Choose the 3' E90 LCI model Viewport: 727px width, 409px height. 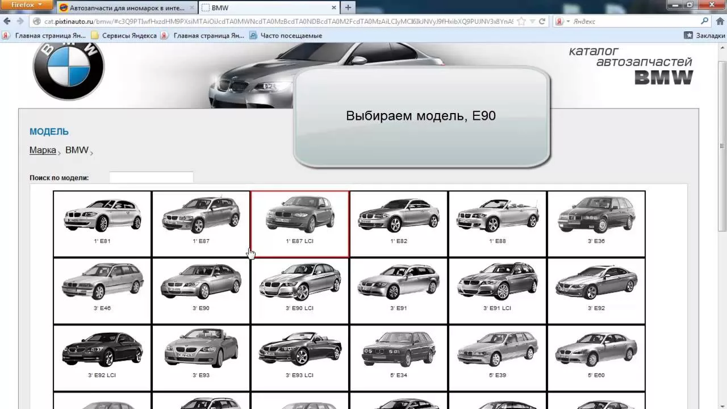(x=300, y=291)
